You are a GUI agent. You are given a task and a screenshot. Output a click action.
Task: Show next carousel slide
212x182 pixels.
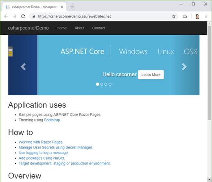[x=184, y=67]
